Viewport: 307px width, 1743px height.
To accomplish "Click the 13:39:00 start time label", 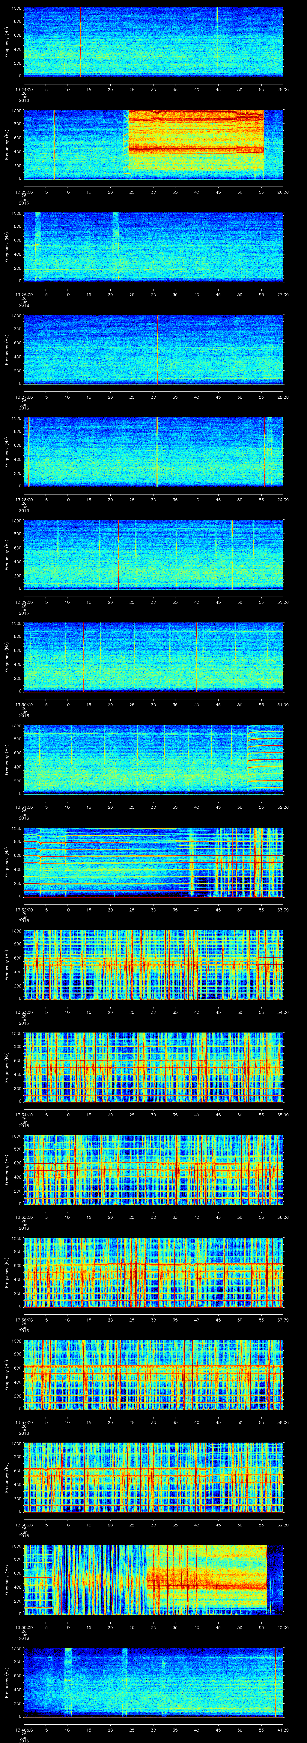I will click(24, 1627).
